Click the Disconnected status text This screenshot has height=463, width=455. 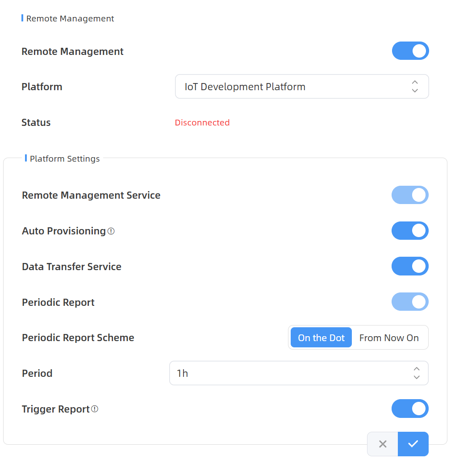pos(202,123)
